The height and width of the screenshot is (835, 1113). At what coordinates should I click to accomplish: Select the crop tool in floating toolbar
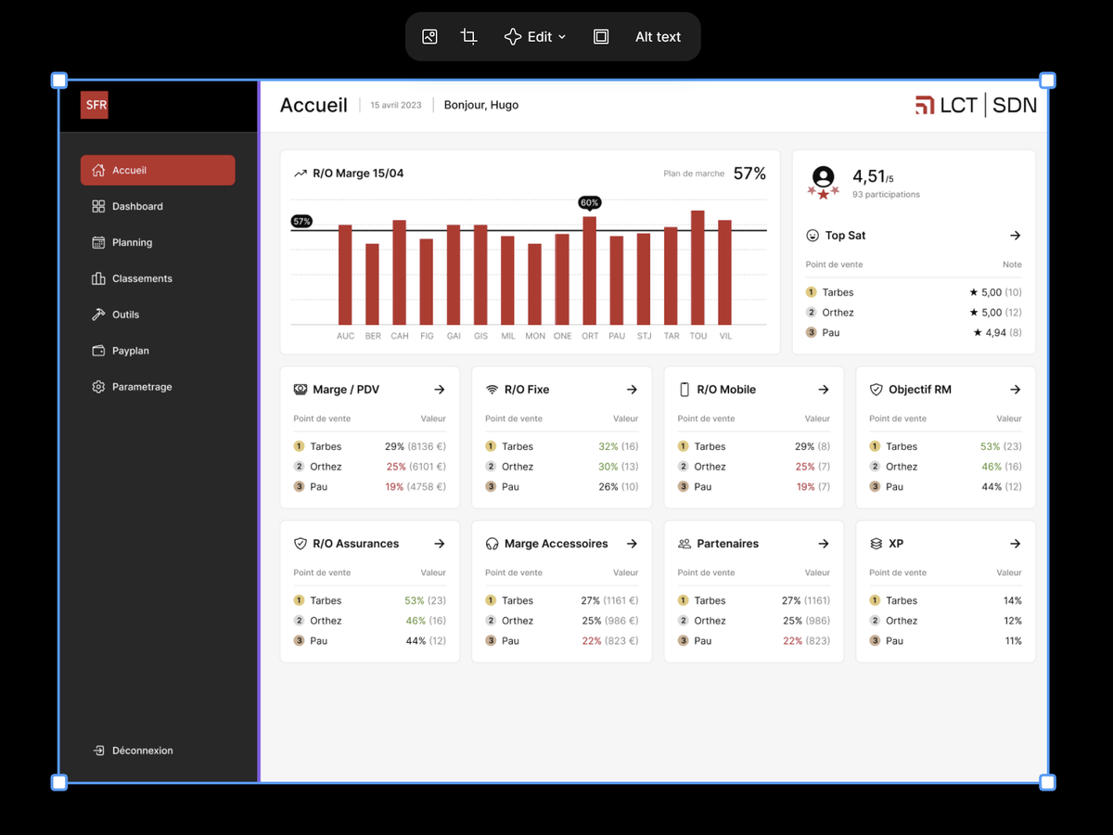coord(469,37)
